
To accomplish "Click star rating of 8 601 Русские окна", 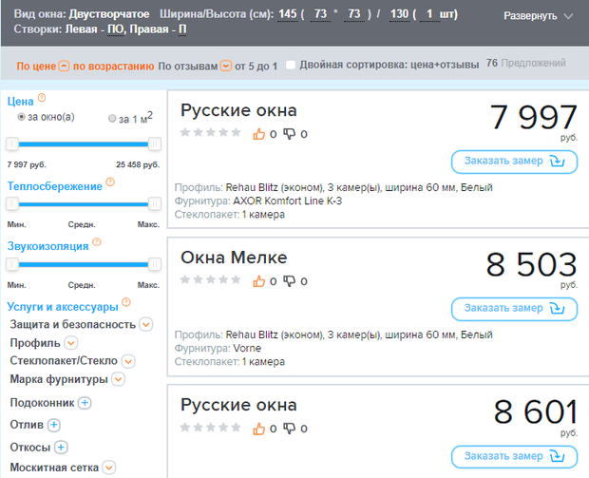I will pos(210,428).
